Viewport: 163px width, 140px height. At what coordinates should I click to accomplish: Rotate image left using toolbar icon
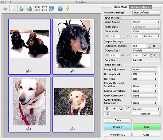point(22,9)
